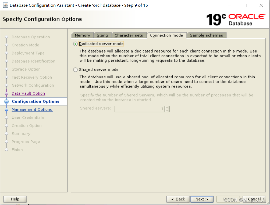Screen dimensions: 270x205
Task: Select Dedicated server mode radio button
Action: 75,44
